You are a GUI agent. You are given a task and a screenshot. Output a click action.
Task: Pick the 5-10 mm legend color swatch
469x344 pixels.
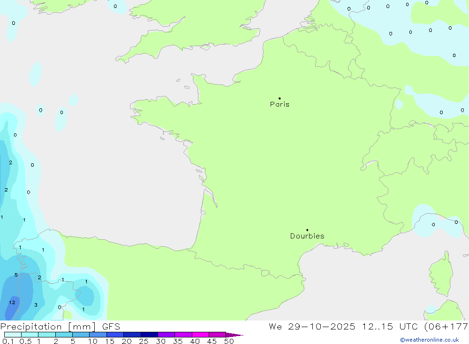(x=81, y=335)
